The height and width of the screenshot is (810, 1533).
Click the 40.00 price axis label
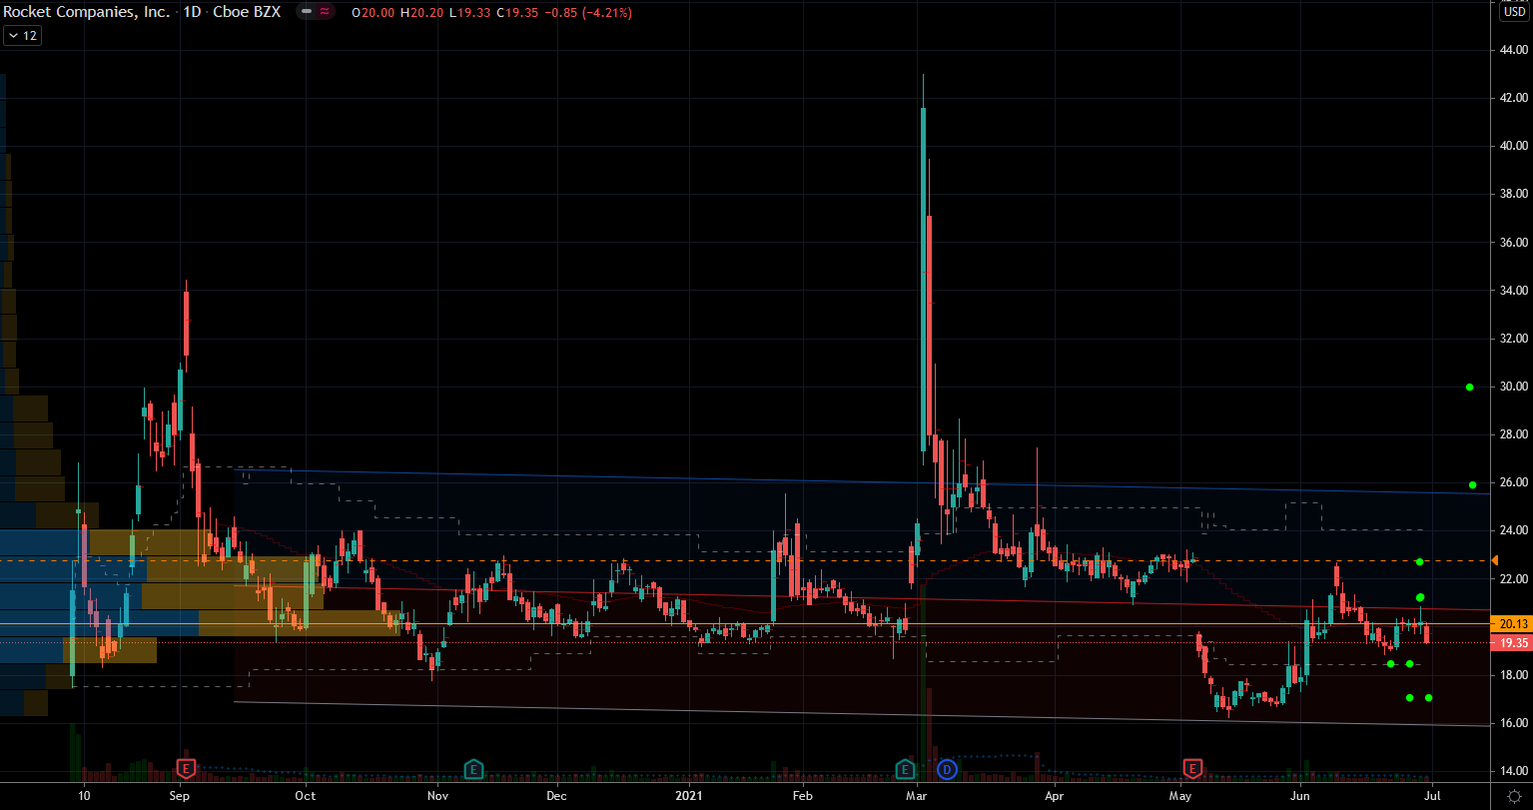click(1512, 146)
